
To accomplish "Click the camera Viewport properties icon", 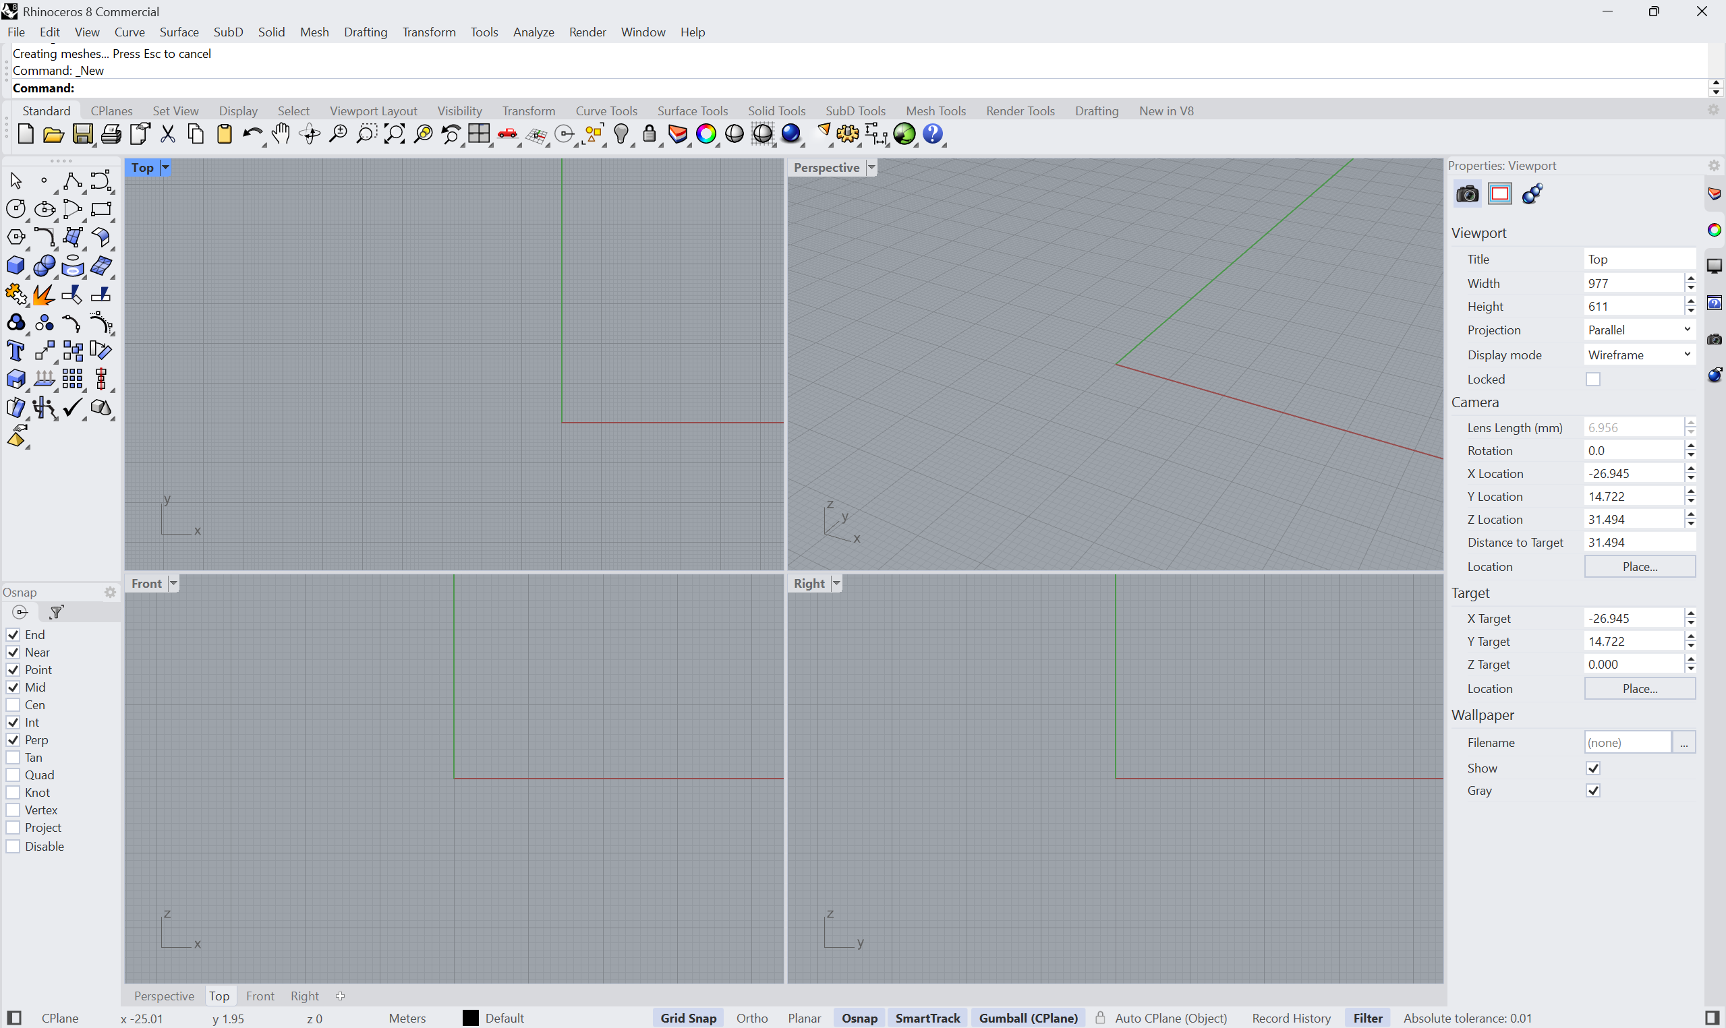I will (x=1467, y=194).
